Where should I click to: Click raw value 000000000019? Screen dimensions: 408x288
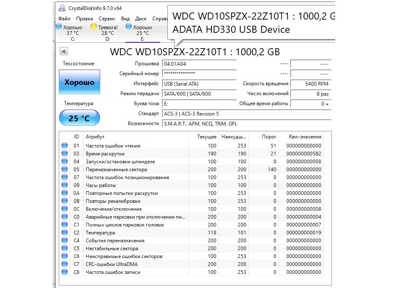tap(304, 232)
